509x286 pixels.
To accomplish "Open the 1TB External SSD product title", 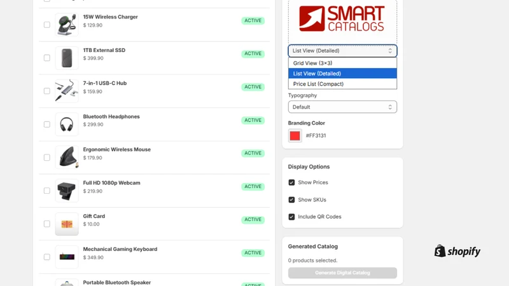I will (104, 50).
